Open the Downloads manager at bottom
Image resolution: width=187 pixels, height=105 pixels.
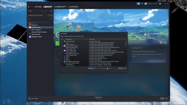tap(98, 98)
